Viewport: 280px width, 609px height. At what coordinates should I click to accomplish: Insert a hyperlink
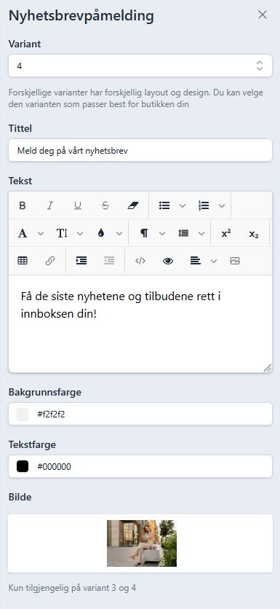tap(50, 261)
